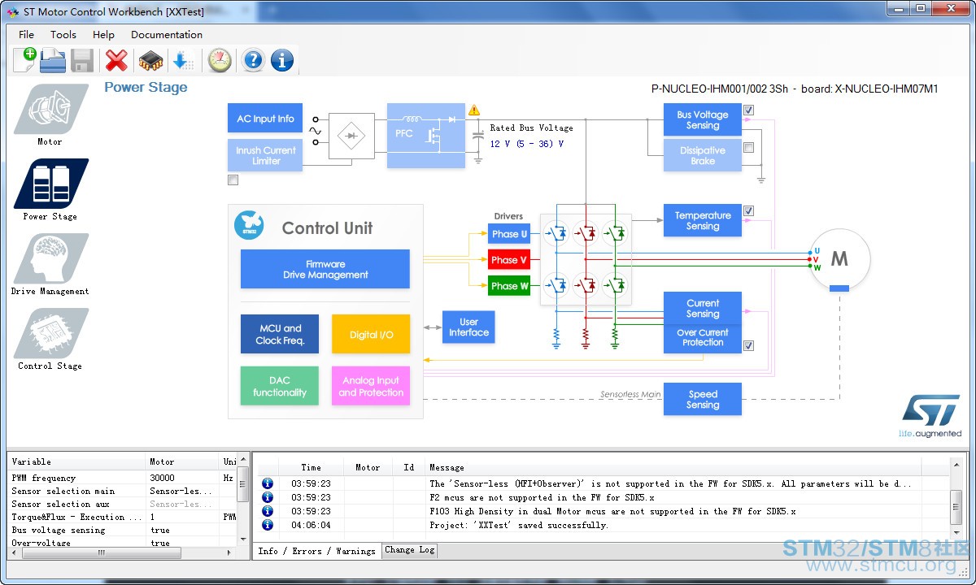Open the Bus Voltage Sensing block
The height and width of the screenshot is (585, 976).
703,119
